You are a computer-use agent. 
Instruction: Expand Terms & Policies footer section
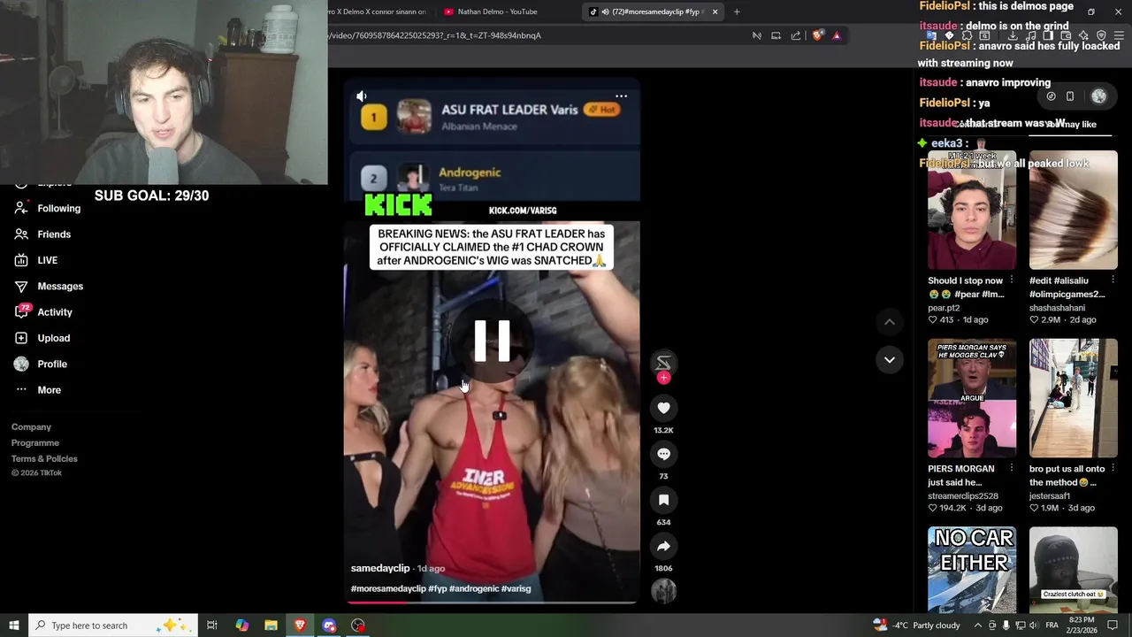[44, 458]
